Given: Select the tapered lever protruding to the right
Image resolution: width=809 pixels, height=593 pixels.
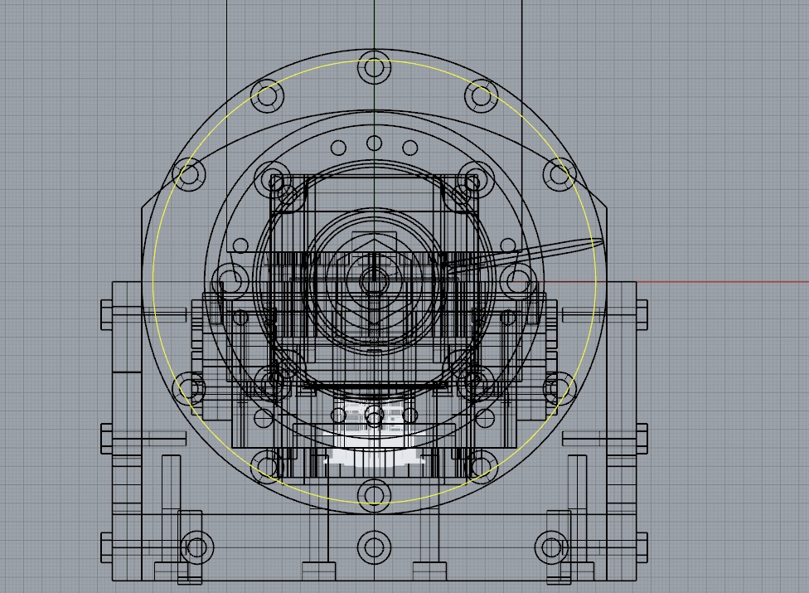Looking at the screenshot, I should (524, 255).
